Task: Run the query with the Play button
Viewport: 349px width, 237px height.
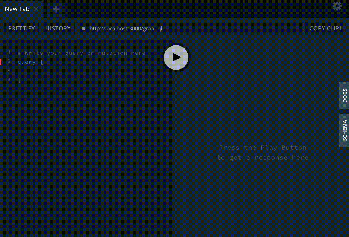Action: click(x=176, y=57)
